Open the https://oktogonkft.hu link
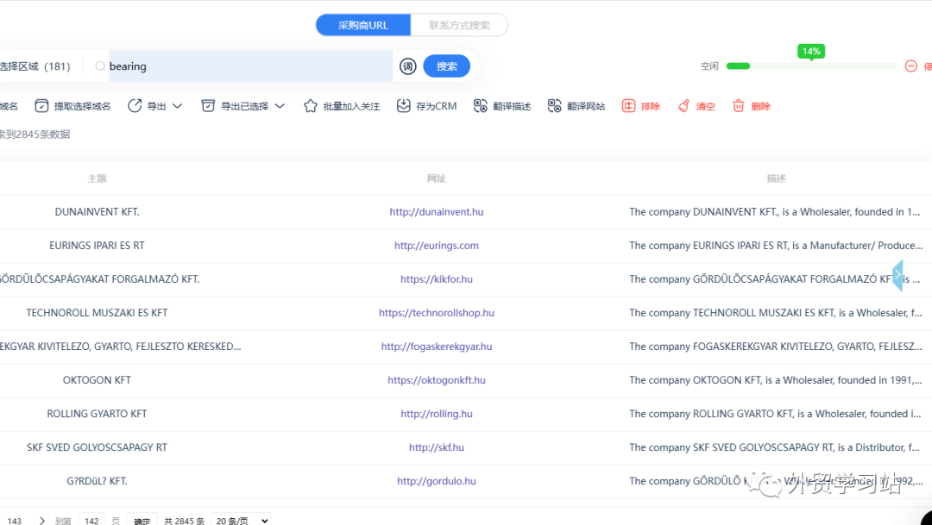Viewport: 932px width, 525px height. point(437,380)
